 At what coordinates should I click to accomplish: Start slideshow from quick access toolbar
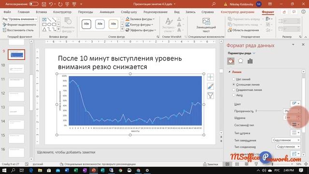pyautogui.click(x=68, y=4)
